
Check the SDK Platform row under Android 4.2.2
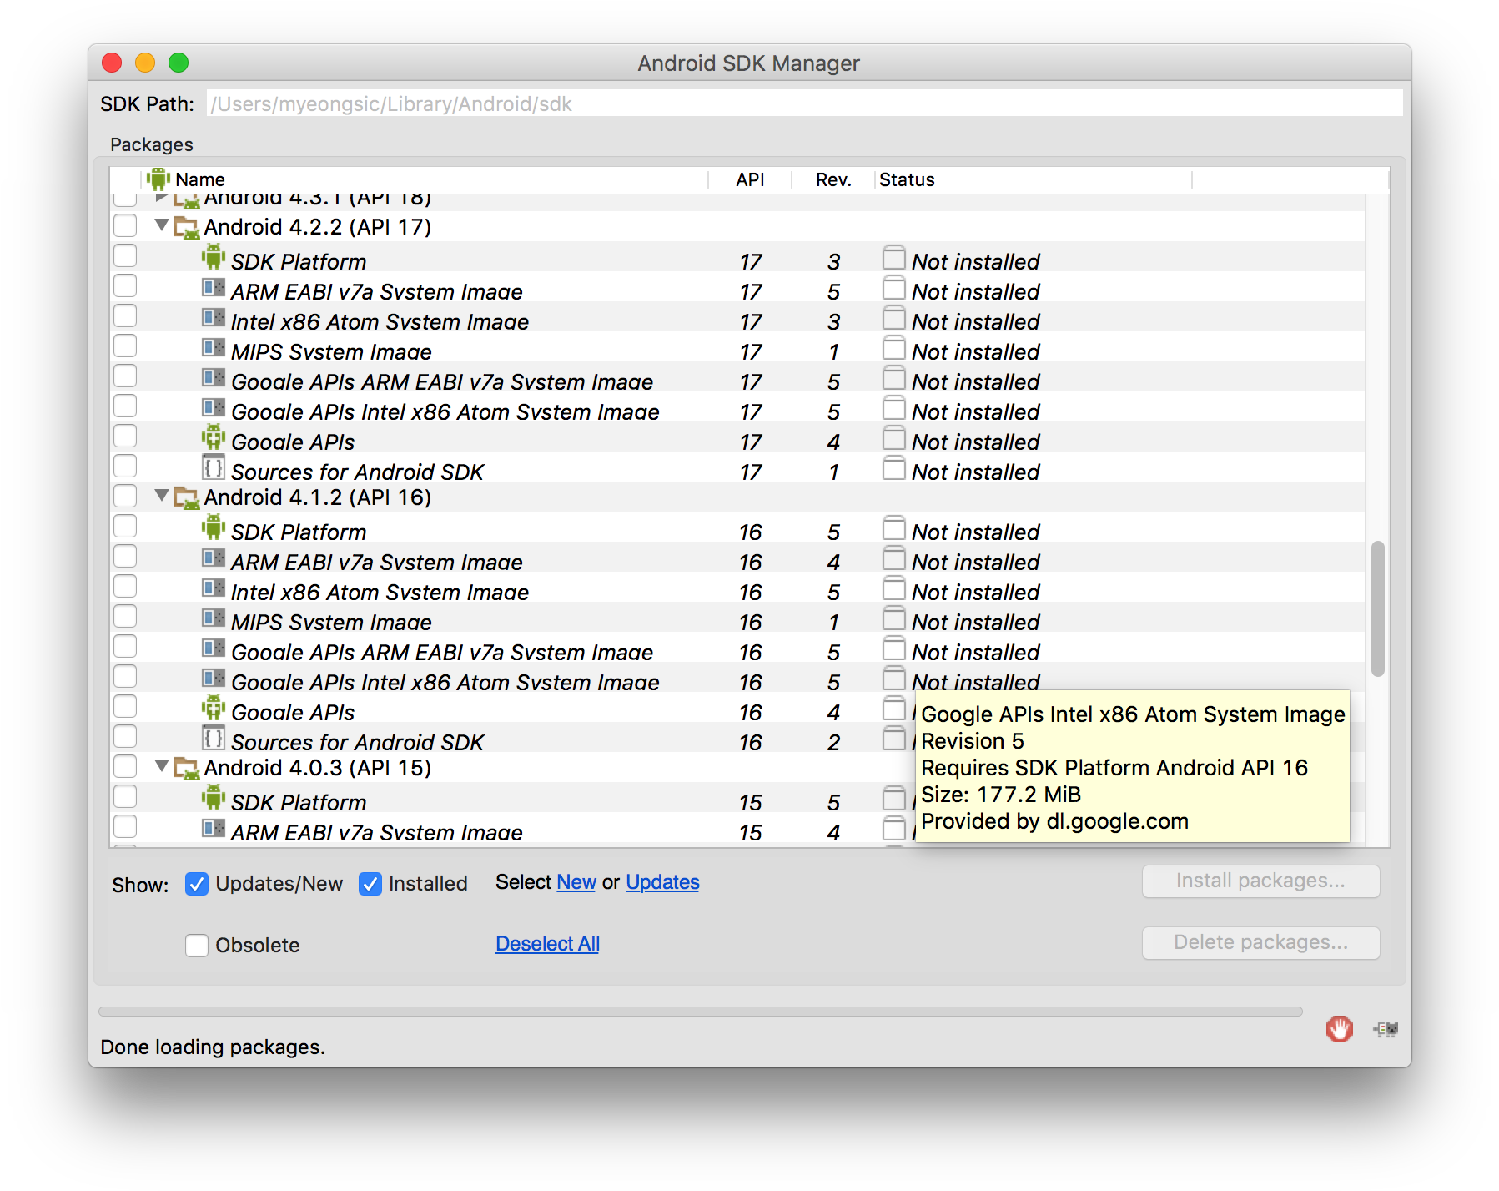[125, 256]
